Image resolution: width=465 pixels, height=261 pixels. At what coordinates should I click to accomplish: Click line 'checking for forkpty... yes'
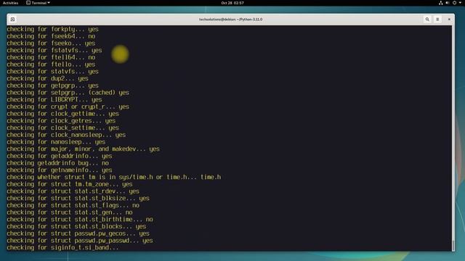[x=53, y=29]
